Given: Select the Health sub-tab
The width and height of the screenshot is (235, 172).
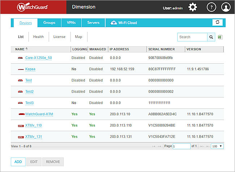Looking at the screenshot, I should click(38, 37).
